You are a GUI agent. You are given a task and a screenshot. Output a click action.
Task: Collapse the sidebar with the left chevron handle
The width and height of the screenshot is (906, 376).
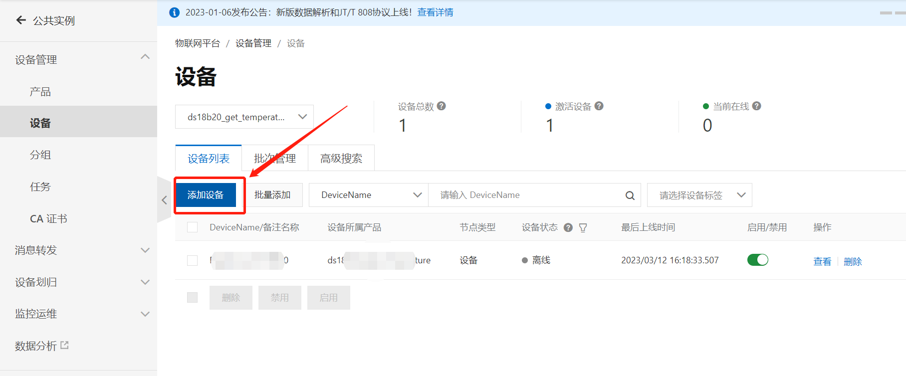point(164,200)
